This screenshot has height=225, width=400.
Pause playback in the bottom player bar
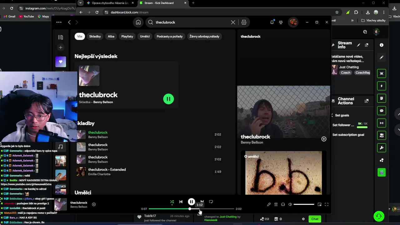pos(191,202)
